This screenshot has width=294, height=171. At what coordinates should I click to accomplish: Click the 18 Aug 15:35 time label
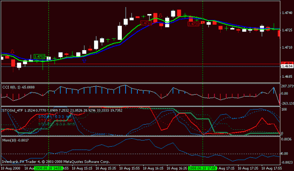[x=106, y=168]
